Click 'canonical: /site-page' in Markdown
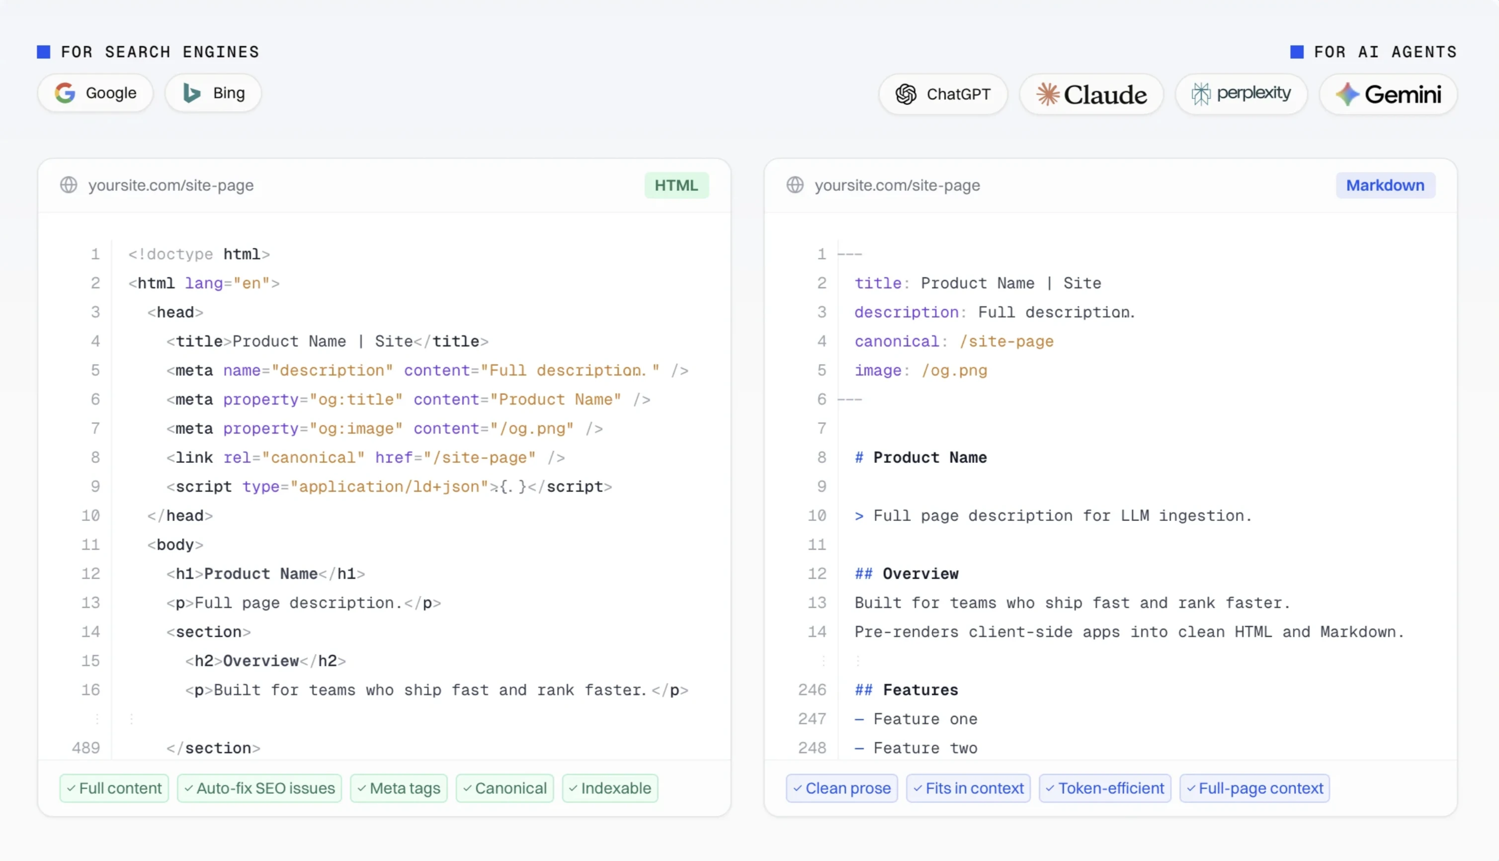This screenshot has height=861, width=1499. pyautogui.click(x=954, y=341)
